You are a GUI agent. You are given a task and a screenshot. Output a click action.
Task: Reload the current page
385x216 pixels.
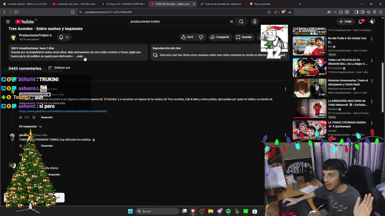[x=16, y=12]
